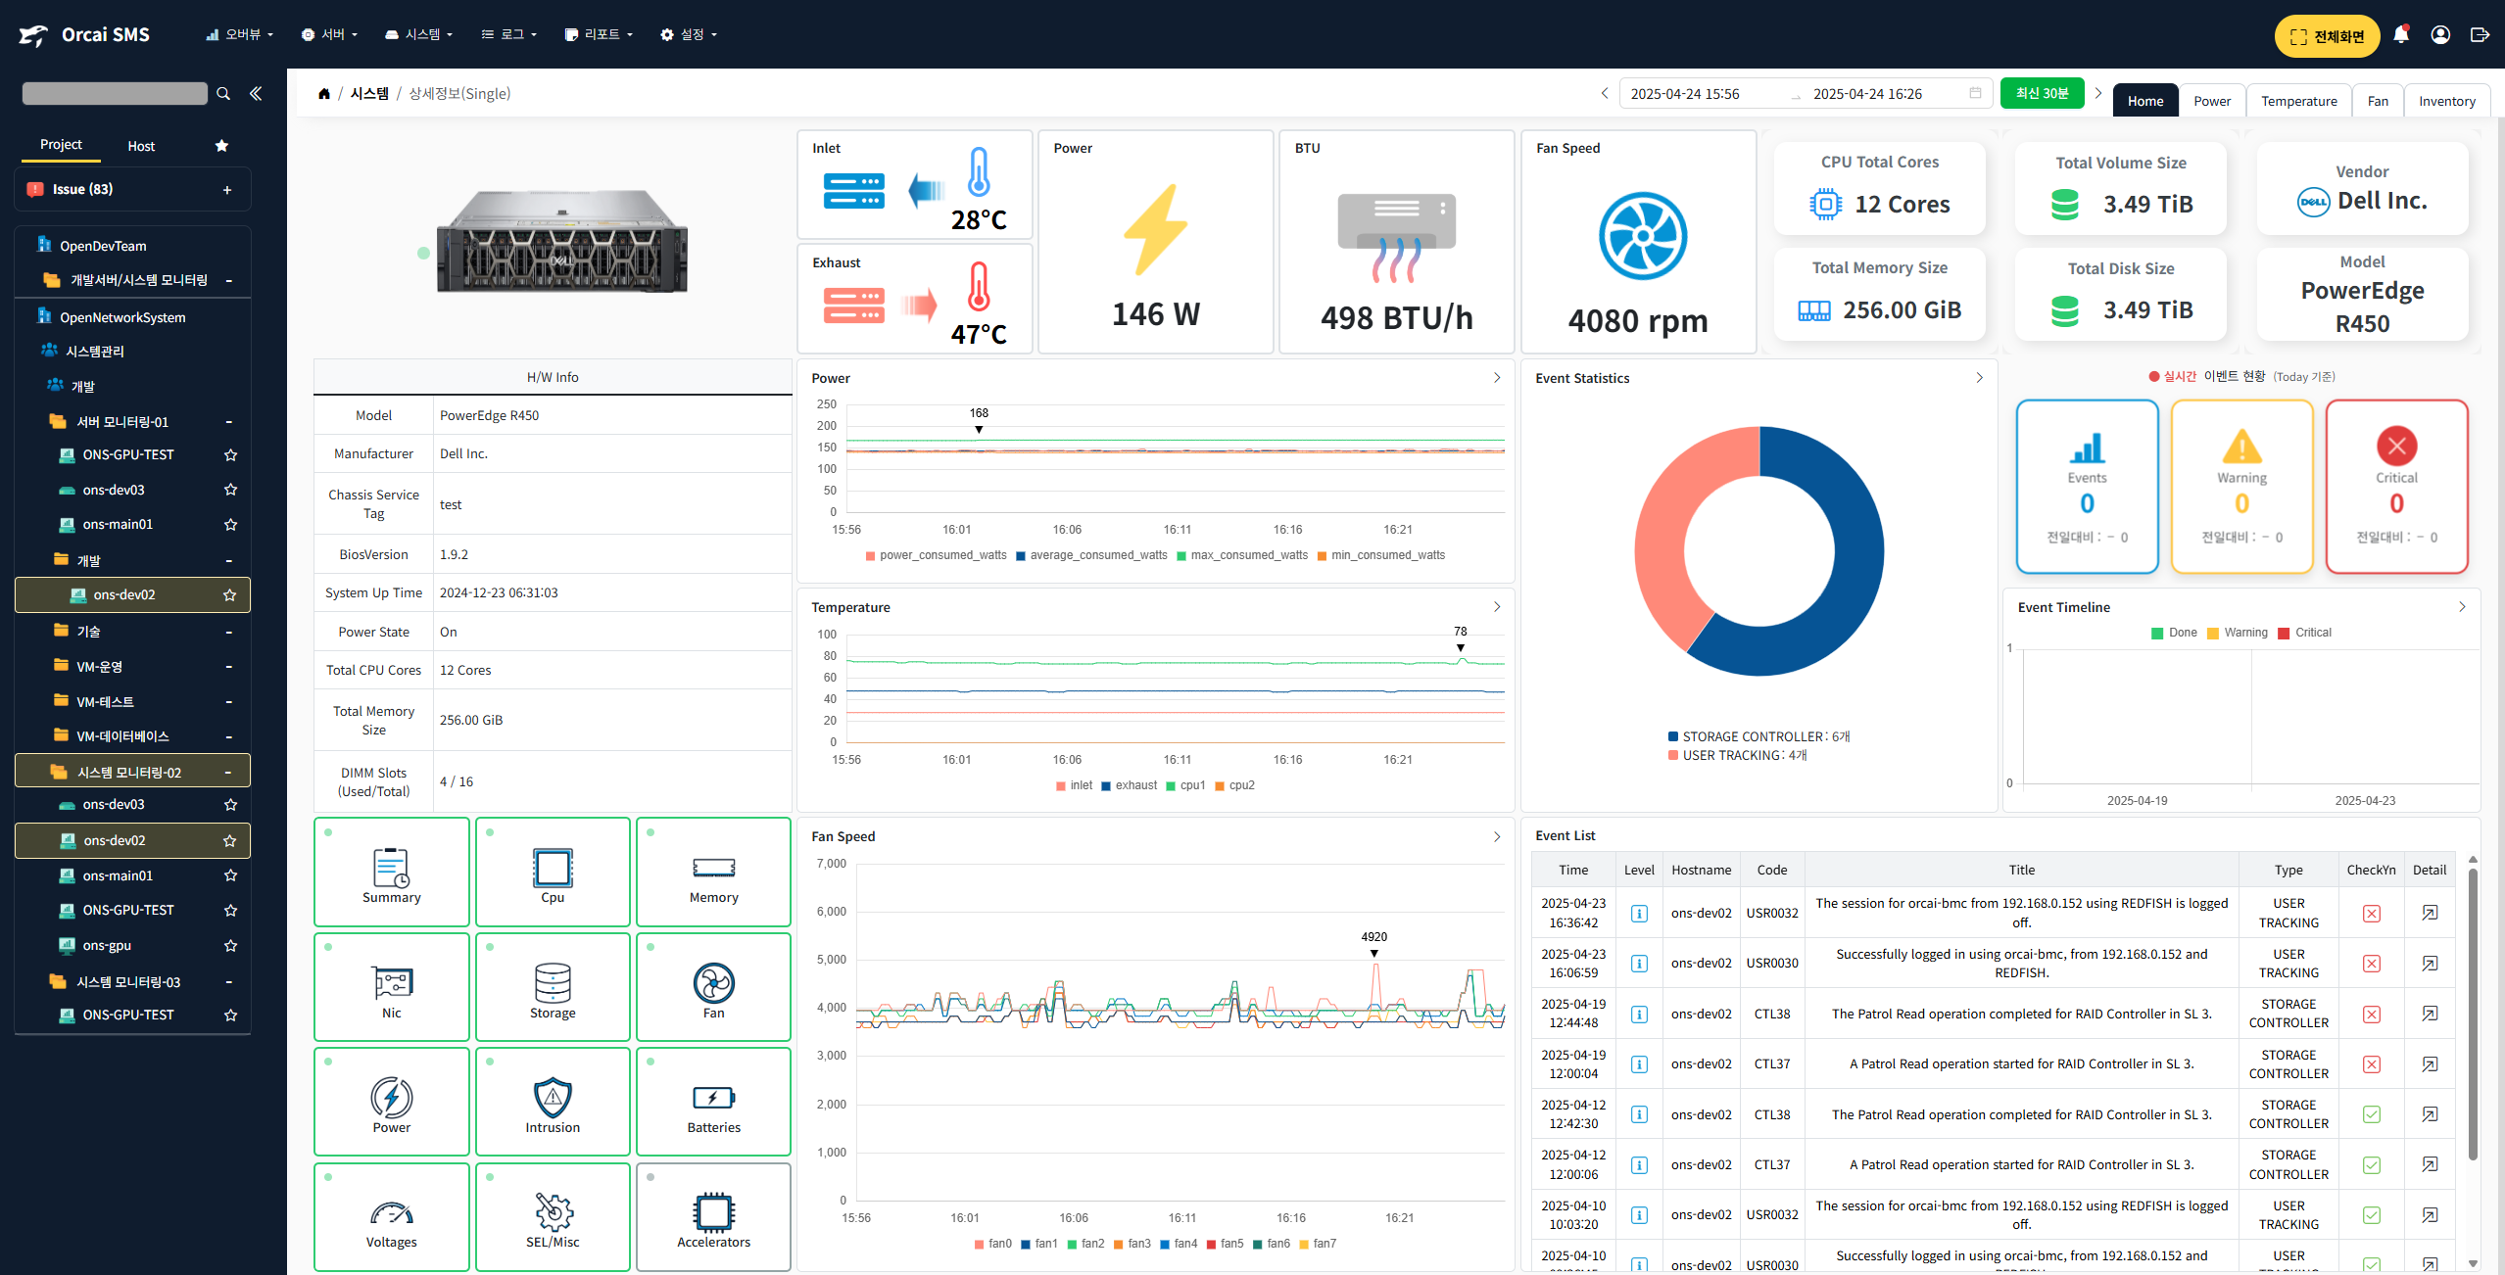Go to previous time range arrow
Screen dimensions: 2505x1275
tap(1604, 93)
